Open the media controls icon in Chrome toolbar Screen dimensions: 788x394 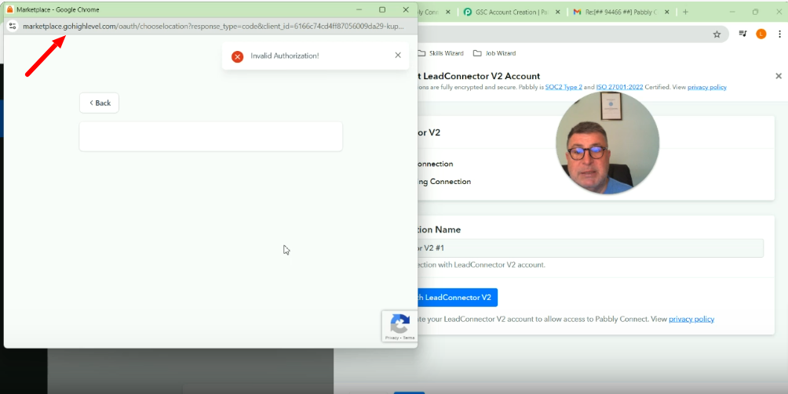(742, 34)
